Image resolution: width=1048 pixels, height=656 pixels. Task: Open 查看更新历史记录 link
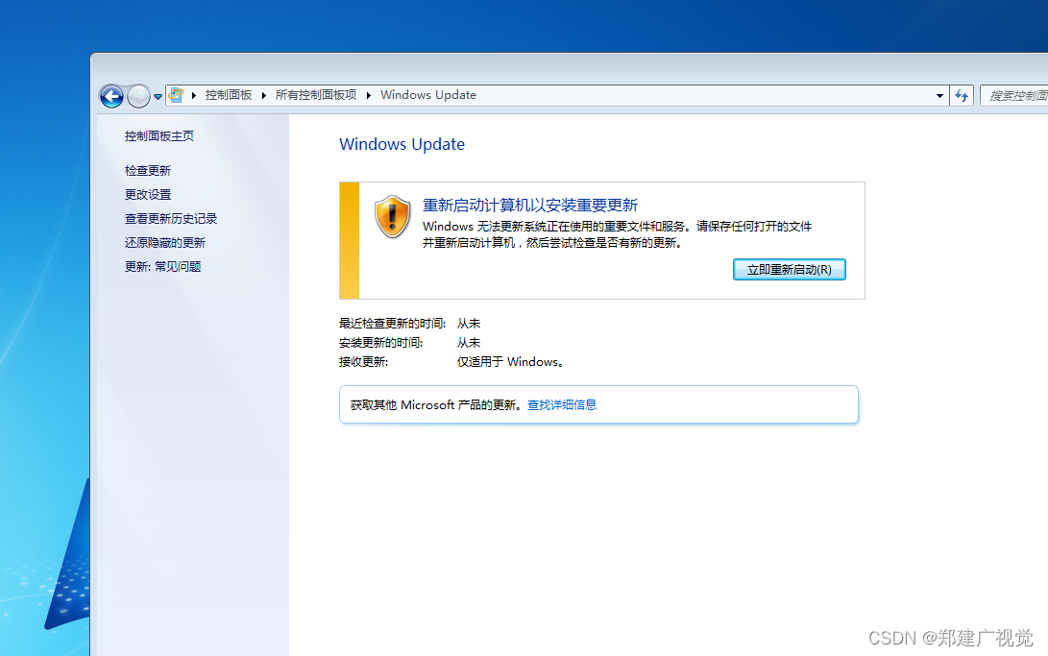(x=171, y=219)
